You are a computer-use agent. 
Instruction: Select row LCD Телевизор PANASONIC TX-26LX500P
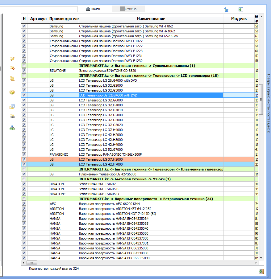140,154
